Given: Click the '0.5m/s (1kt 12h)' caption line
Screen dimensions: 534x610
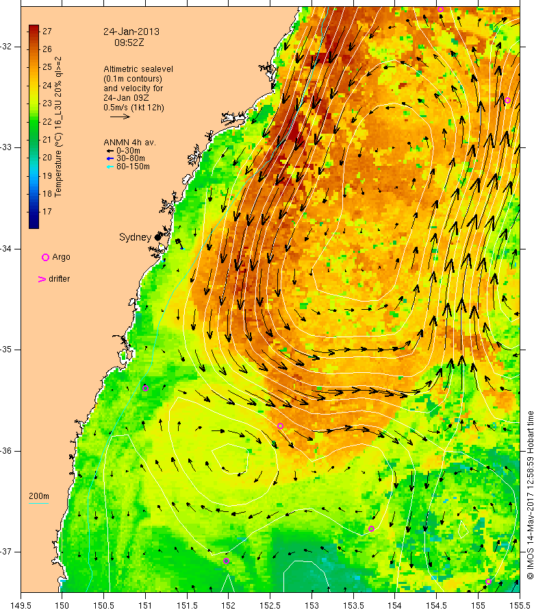Looking at the screenshot, I should coord(133,108).
